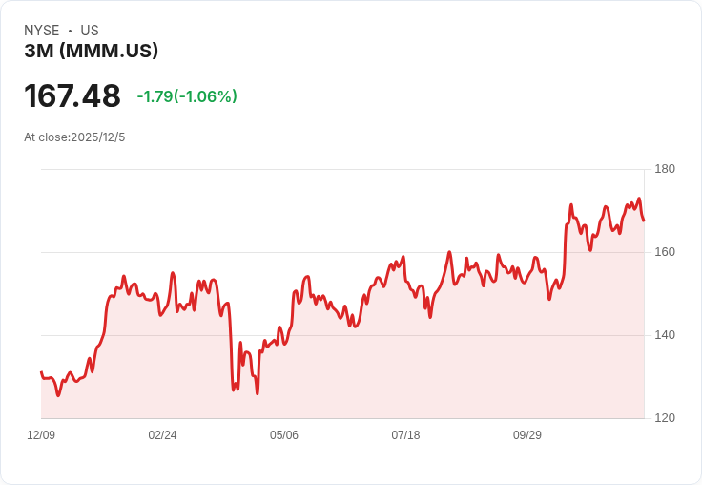Click the -1.79(-1.06%) price change
Screen dimensions: 702x485
[187, 96]
